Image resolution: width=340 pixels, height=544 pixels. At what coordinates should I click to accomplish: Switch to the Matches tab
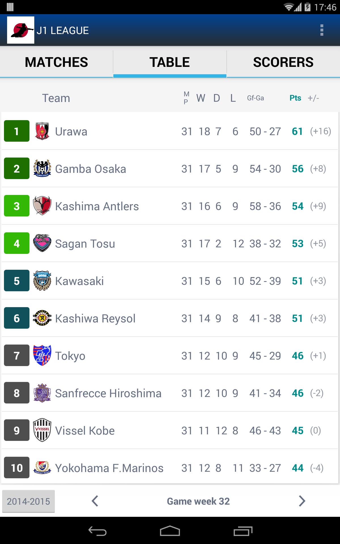(56, 62)
